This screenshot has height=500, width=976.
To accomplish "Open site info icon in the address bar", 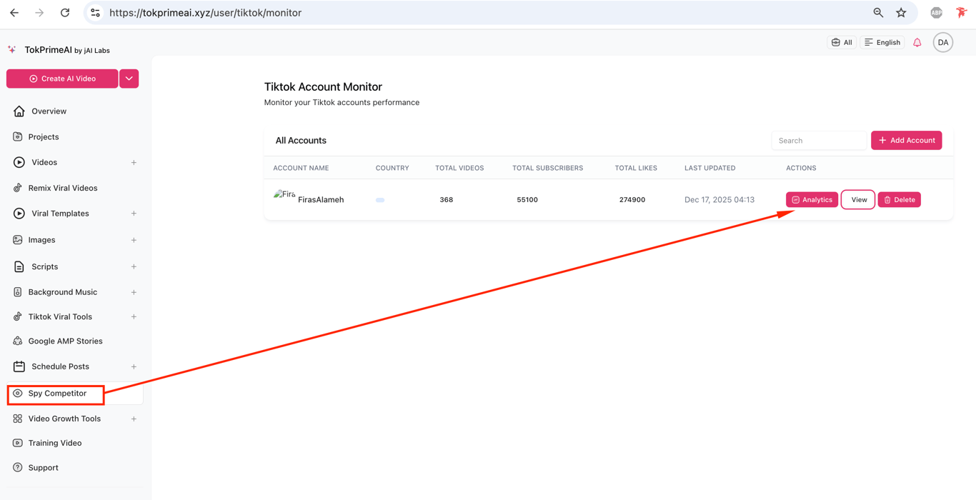I will point(95,13).
